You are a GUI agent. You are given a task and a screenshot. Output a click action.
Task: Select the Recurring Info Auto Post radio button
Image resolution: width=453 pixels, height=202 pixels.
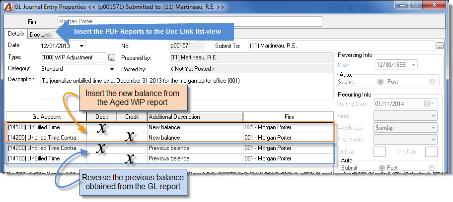(x=432, y=168)
